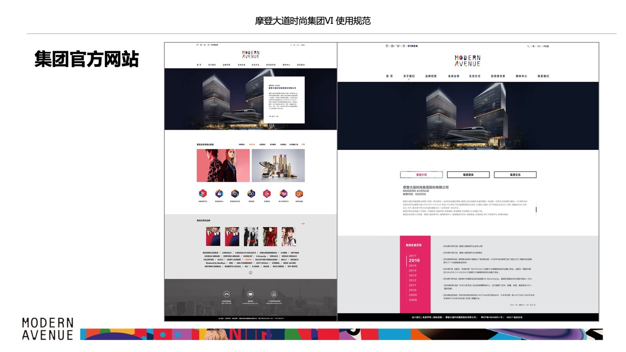The height and width of the screenshot is (352, 626).
Task: Click the dark blue infinity hexagon icon
Action: point(251,193)
